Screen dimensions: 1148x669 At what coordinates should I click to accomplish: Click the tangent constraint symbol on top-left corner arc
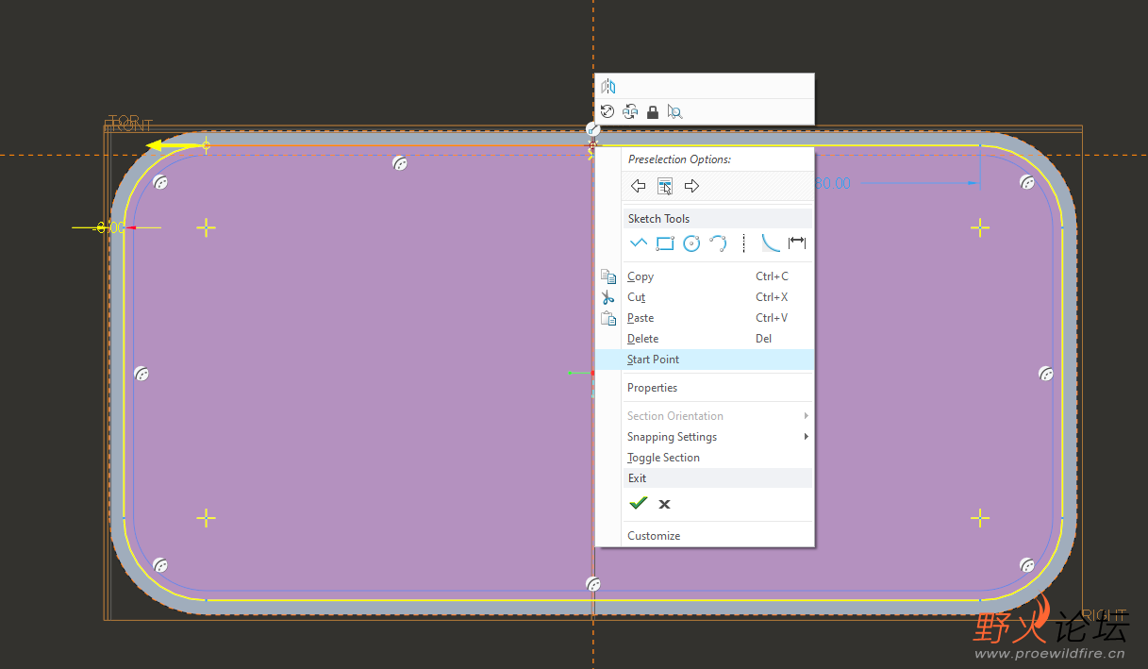160,182
